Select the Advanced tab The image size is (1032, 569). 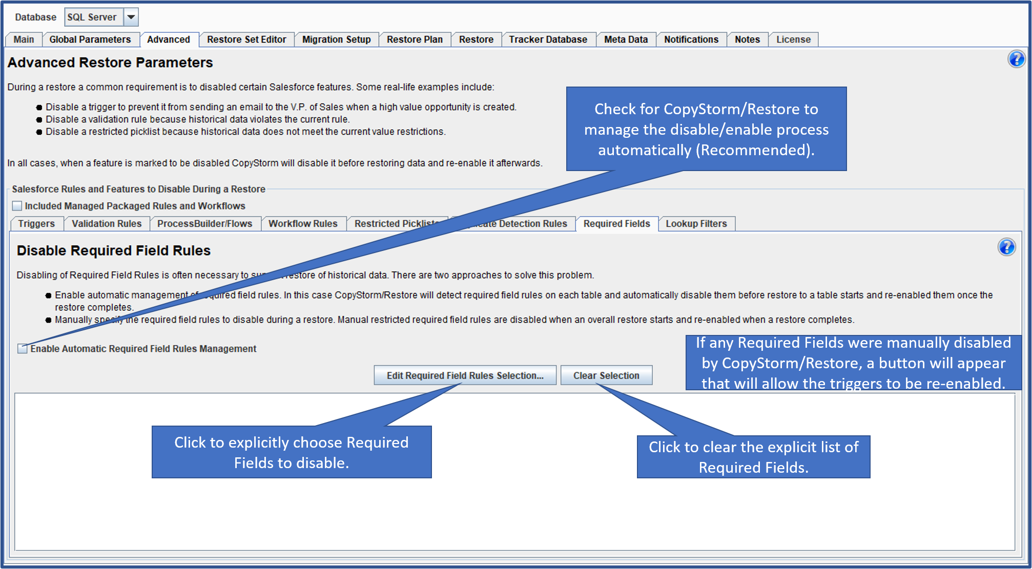(x=169, y=39)
